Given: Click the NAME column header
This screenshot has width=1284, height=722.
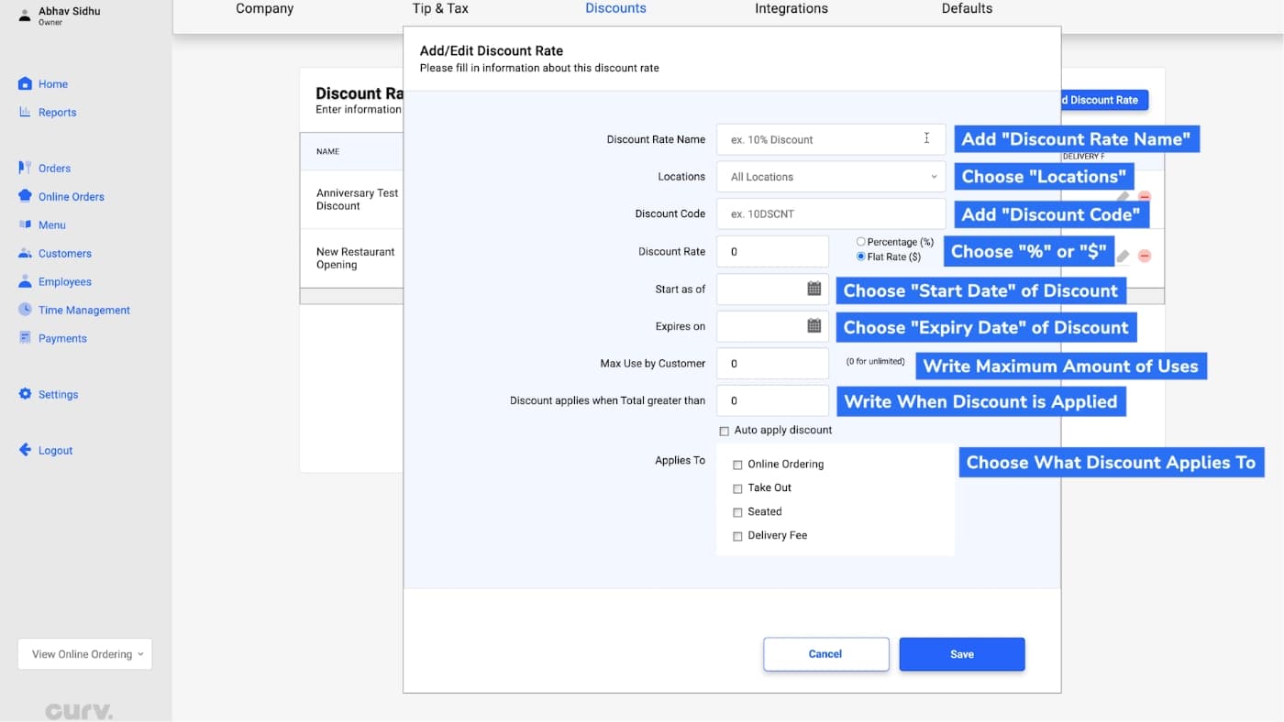Looking at the screenshot, I should coord(327,151).
